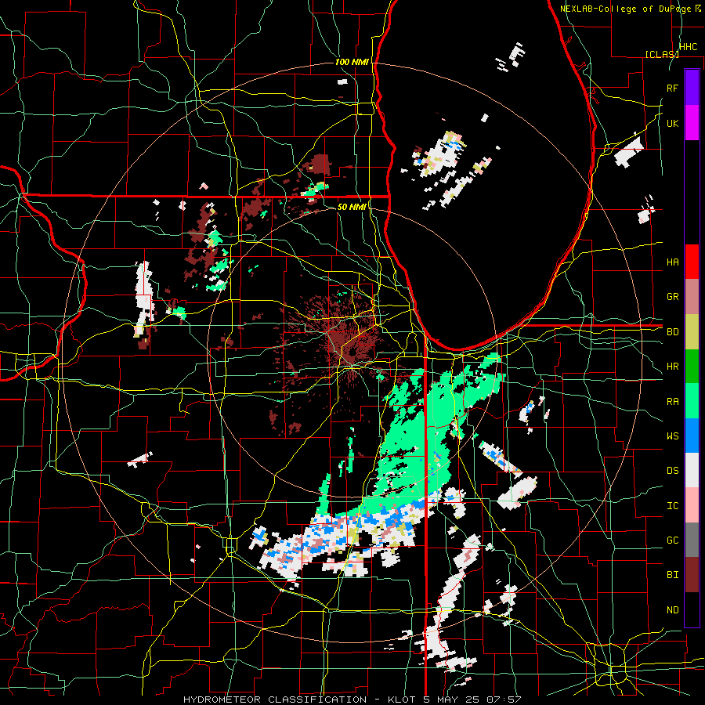The height and width of the screenshot is (705, 705).
Task: Click the 100 NMI range ring label
Action: point(352,62)
